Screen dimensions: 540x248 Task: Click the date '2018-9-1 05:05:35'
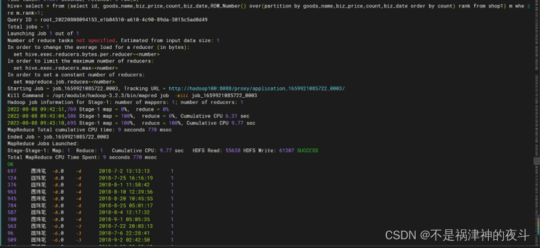point(124,219)
